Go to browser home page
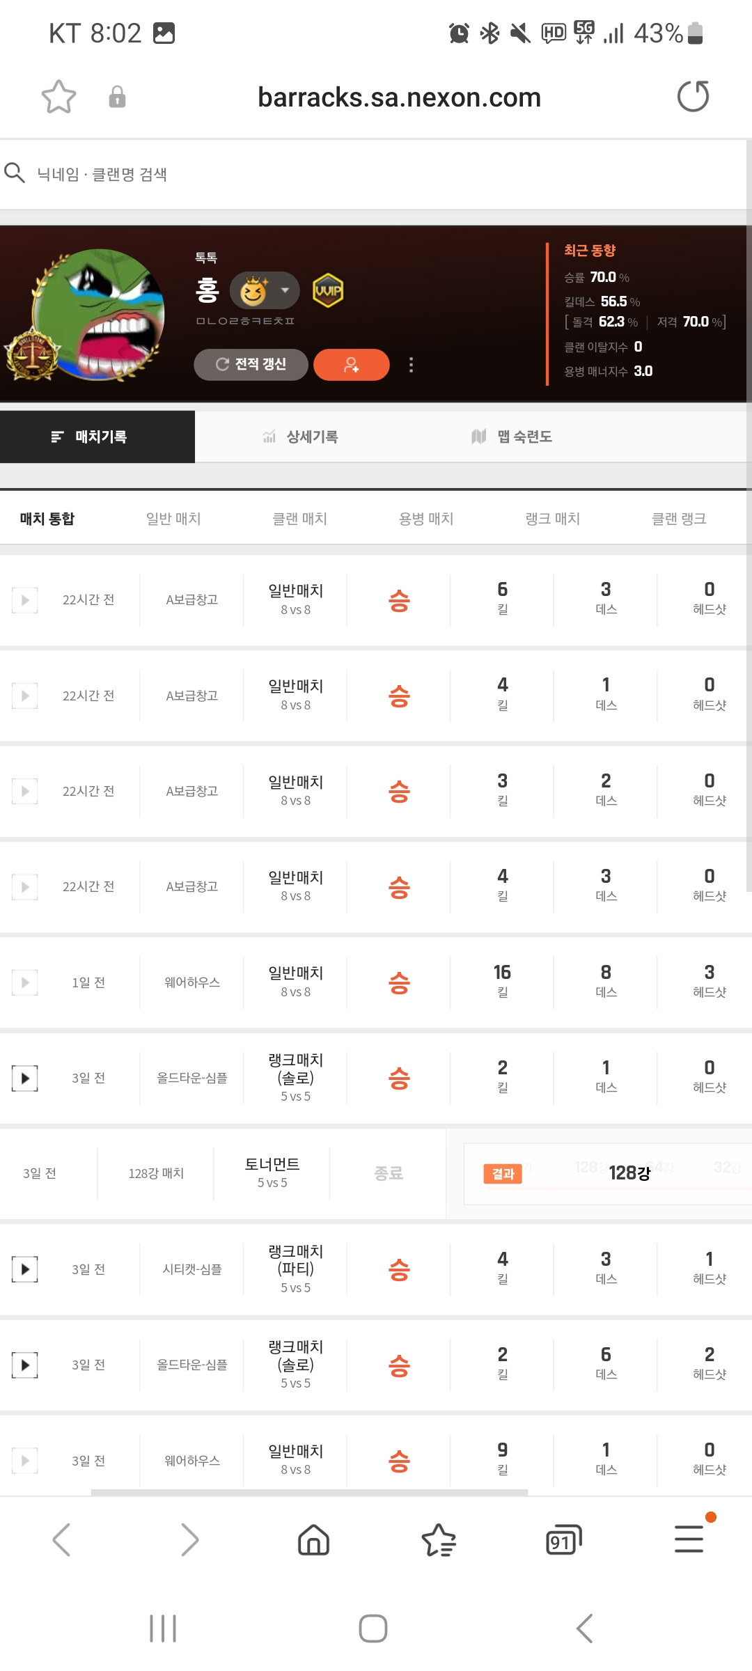 tap(313, 1539)
